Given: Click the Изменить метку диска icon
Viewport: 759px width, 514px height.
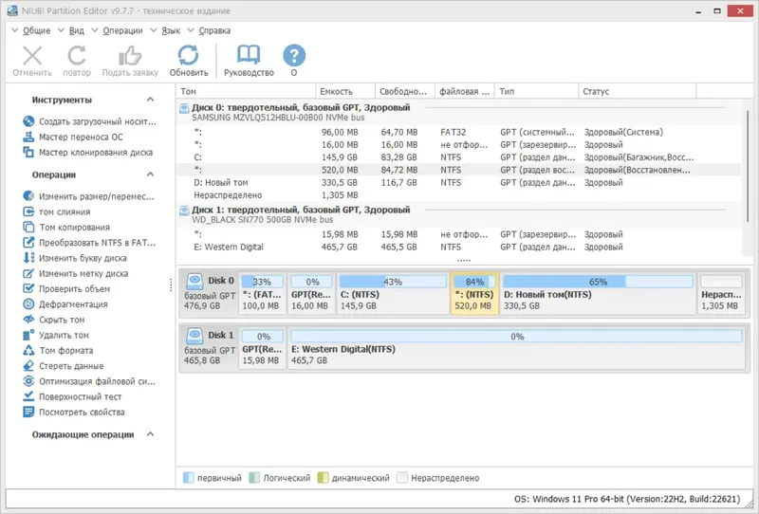Looking at the screenshot, I should (28, 273).
